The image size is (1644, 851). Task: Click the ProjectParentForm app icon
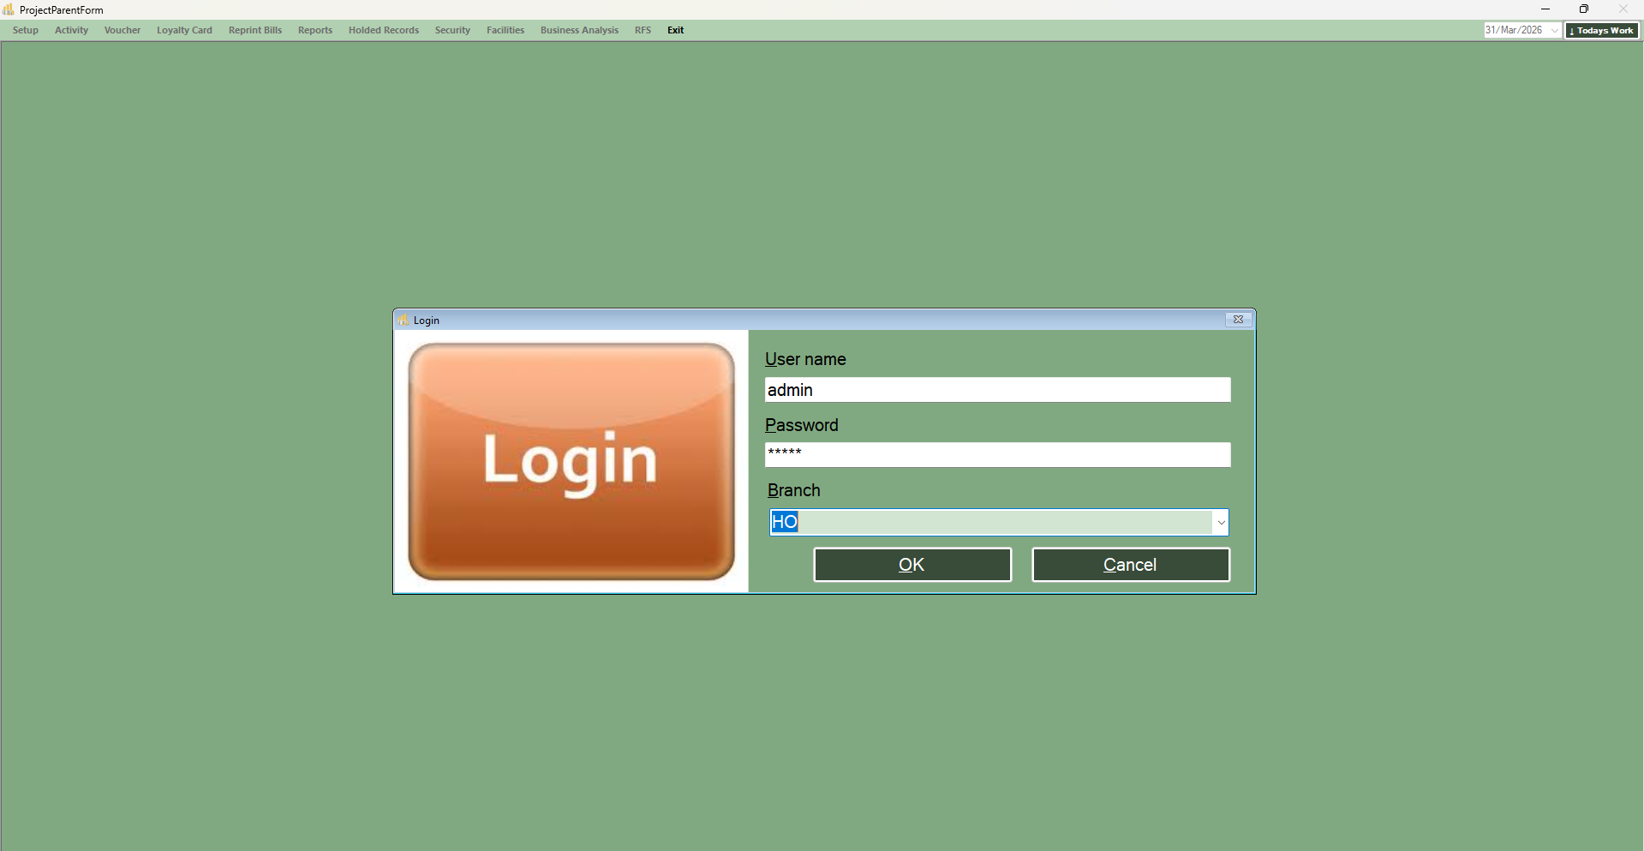[x=9, y=9]
